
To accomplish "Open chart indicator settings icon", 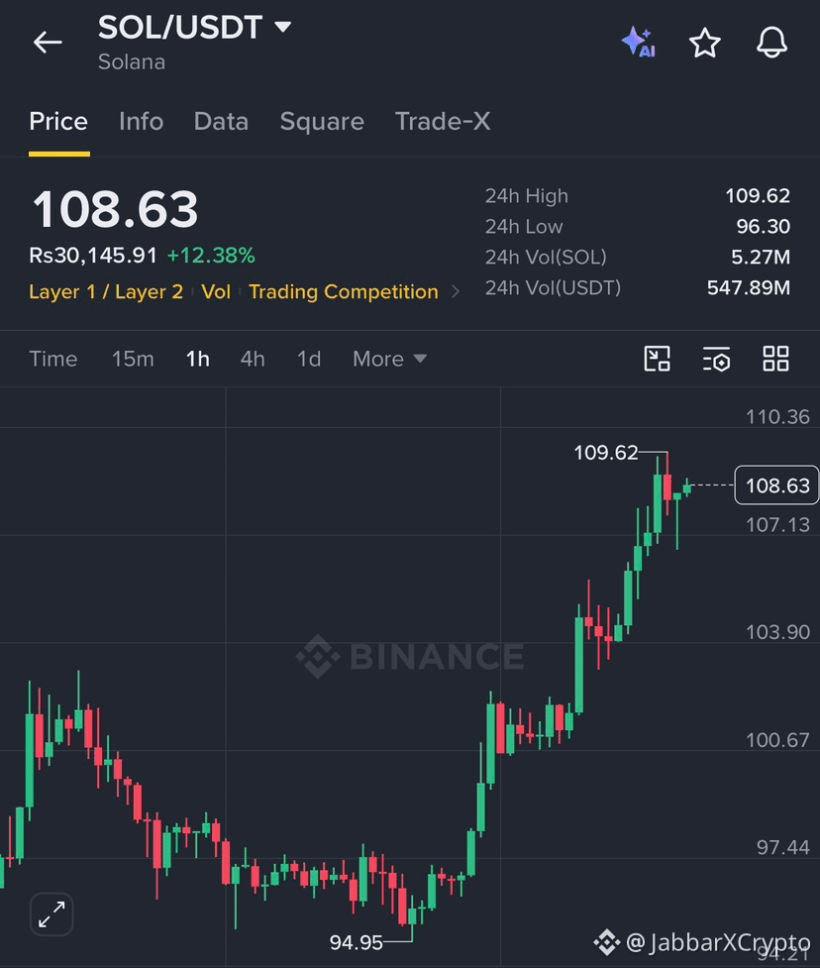I will point(716,359).
